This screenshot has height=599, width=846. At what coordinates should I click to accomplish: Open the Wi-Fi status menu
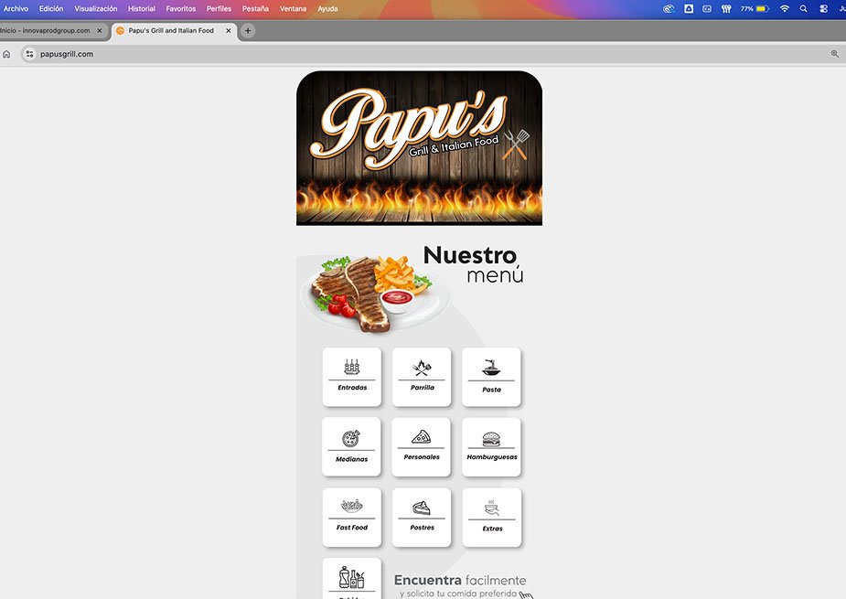[784, 8]
